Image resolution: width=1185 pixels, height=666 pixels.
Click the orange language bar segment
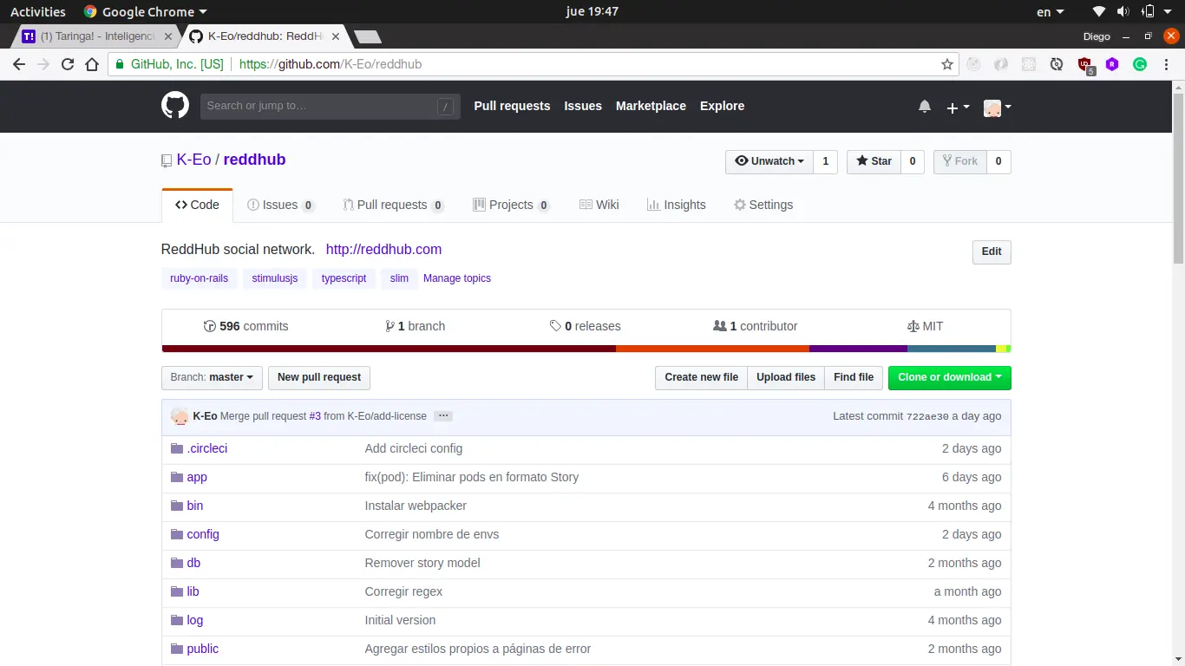point(712,349)
